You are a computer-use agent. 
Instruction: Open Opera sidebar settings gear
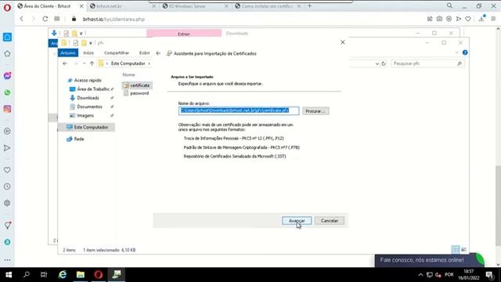point(7,203)
